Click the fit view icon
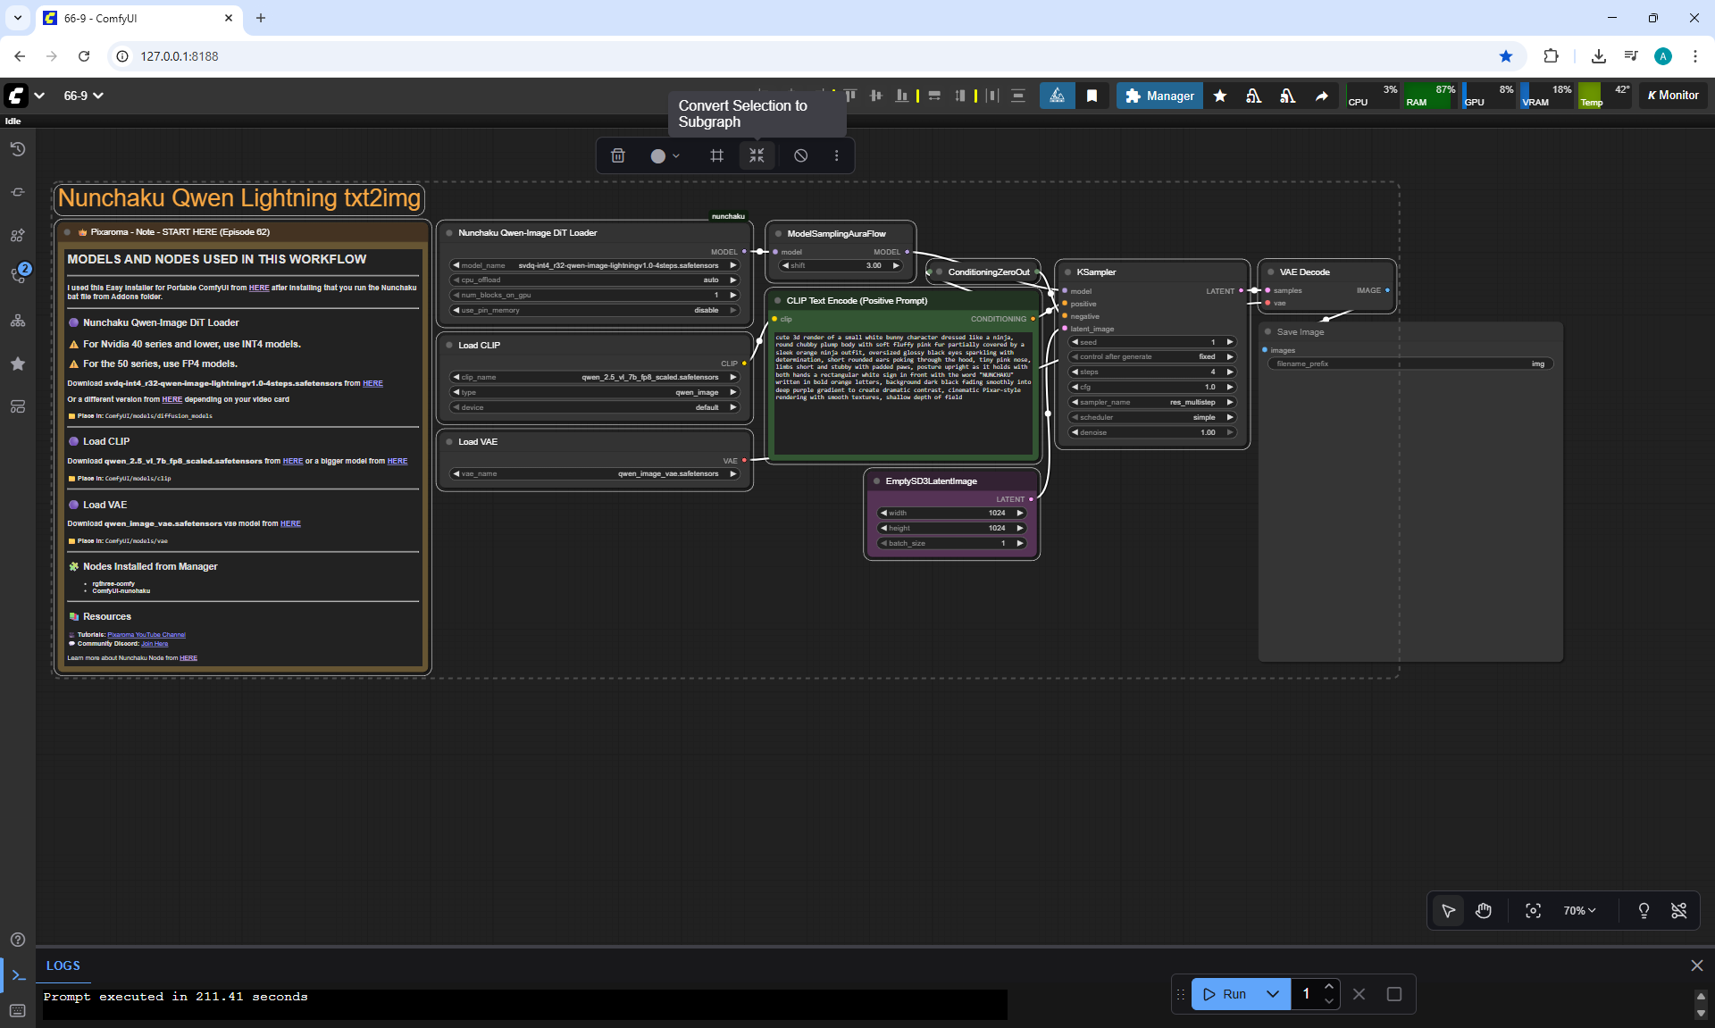This screenshot has width=1715, height=1028. pos(1533,910)
